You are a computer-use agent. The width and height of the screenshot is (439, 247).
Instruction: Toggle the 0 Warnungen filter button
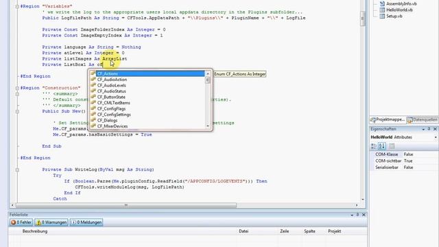pyautogui.click(x=51, y=222)
